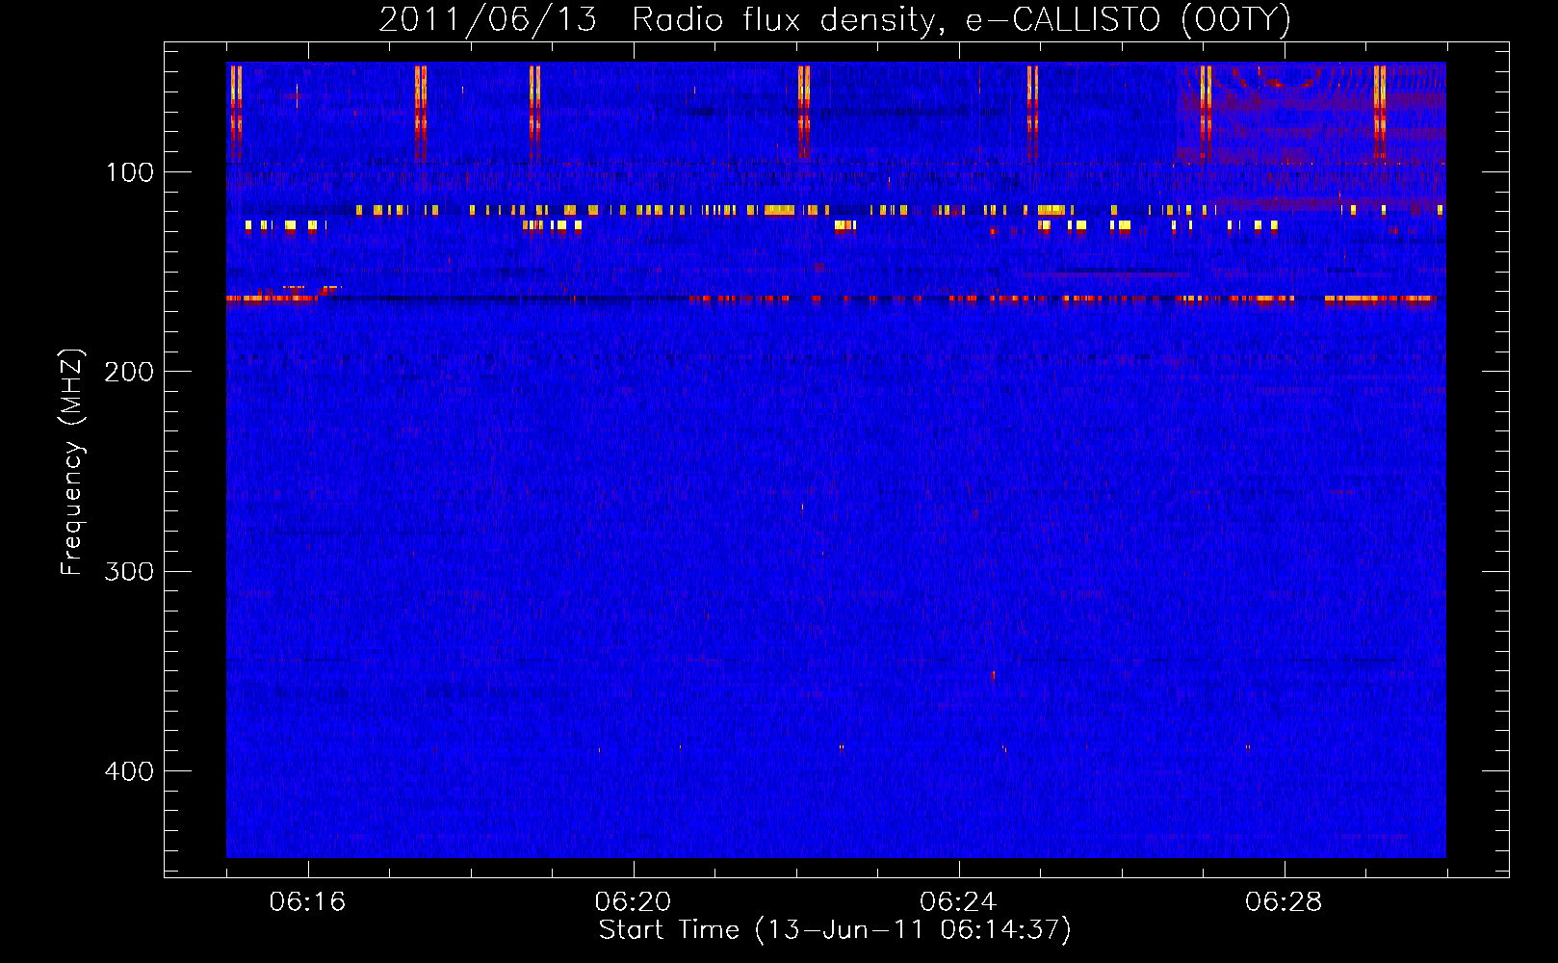Click the 06:24 time tick label
Screen dimensions: 1558x963
click(x=958, y=902)
